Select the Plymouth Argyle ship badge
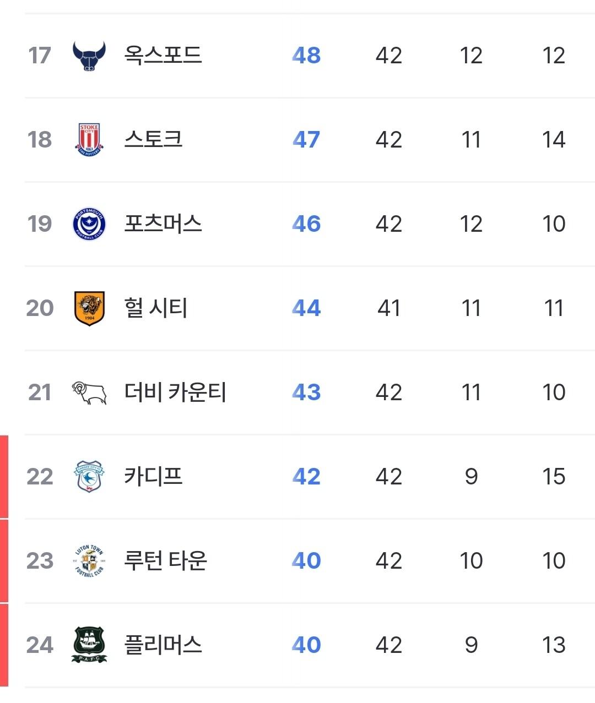Viewport: 595px width, 703px height. pyautogui.click(x=89, y=645)
